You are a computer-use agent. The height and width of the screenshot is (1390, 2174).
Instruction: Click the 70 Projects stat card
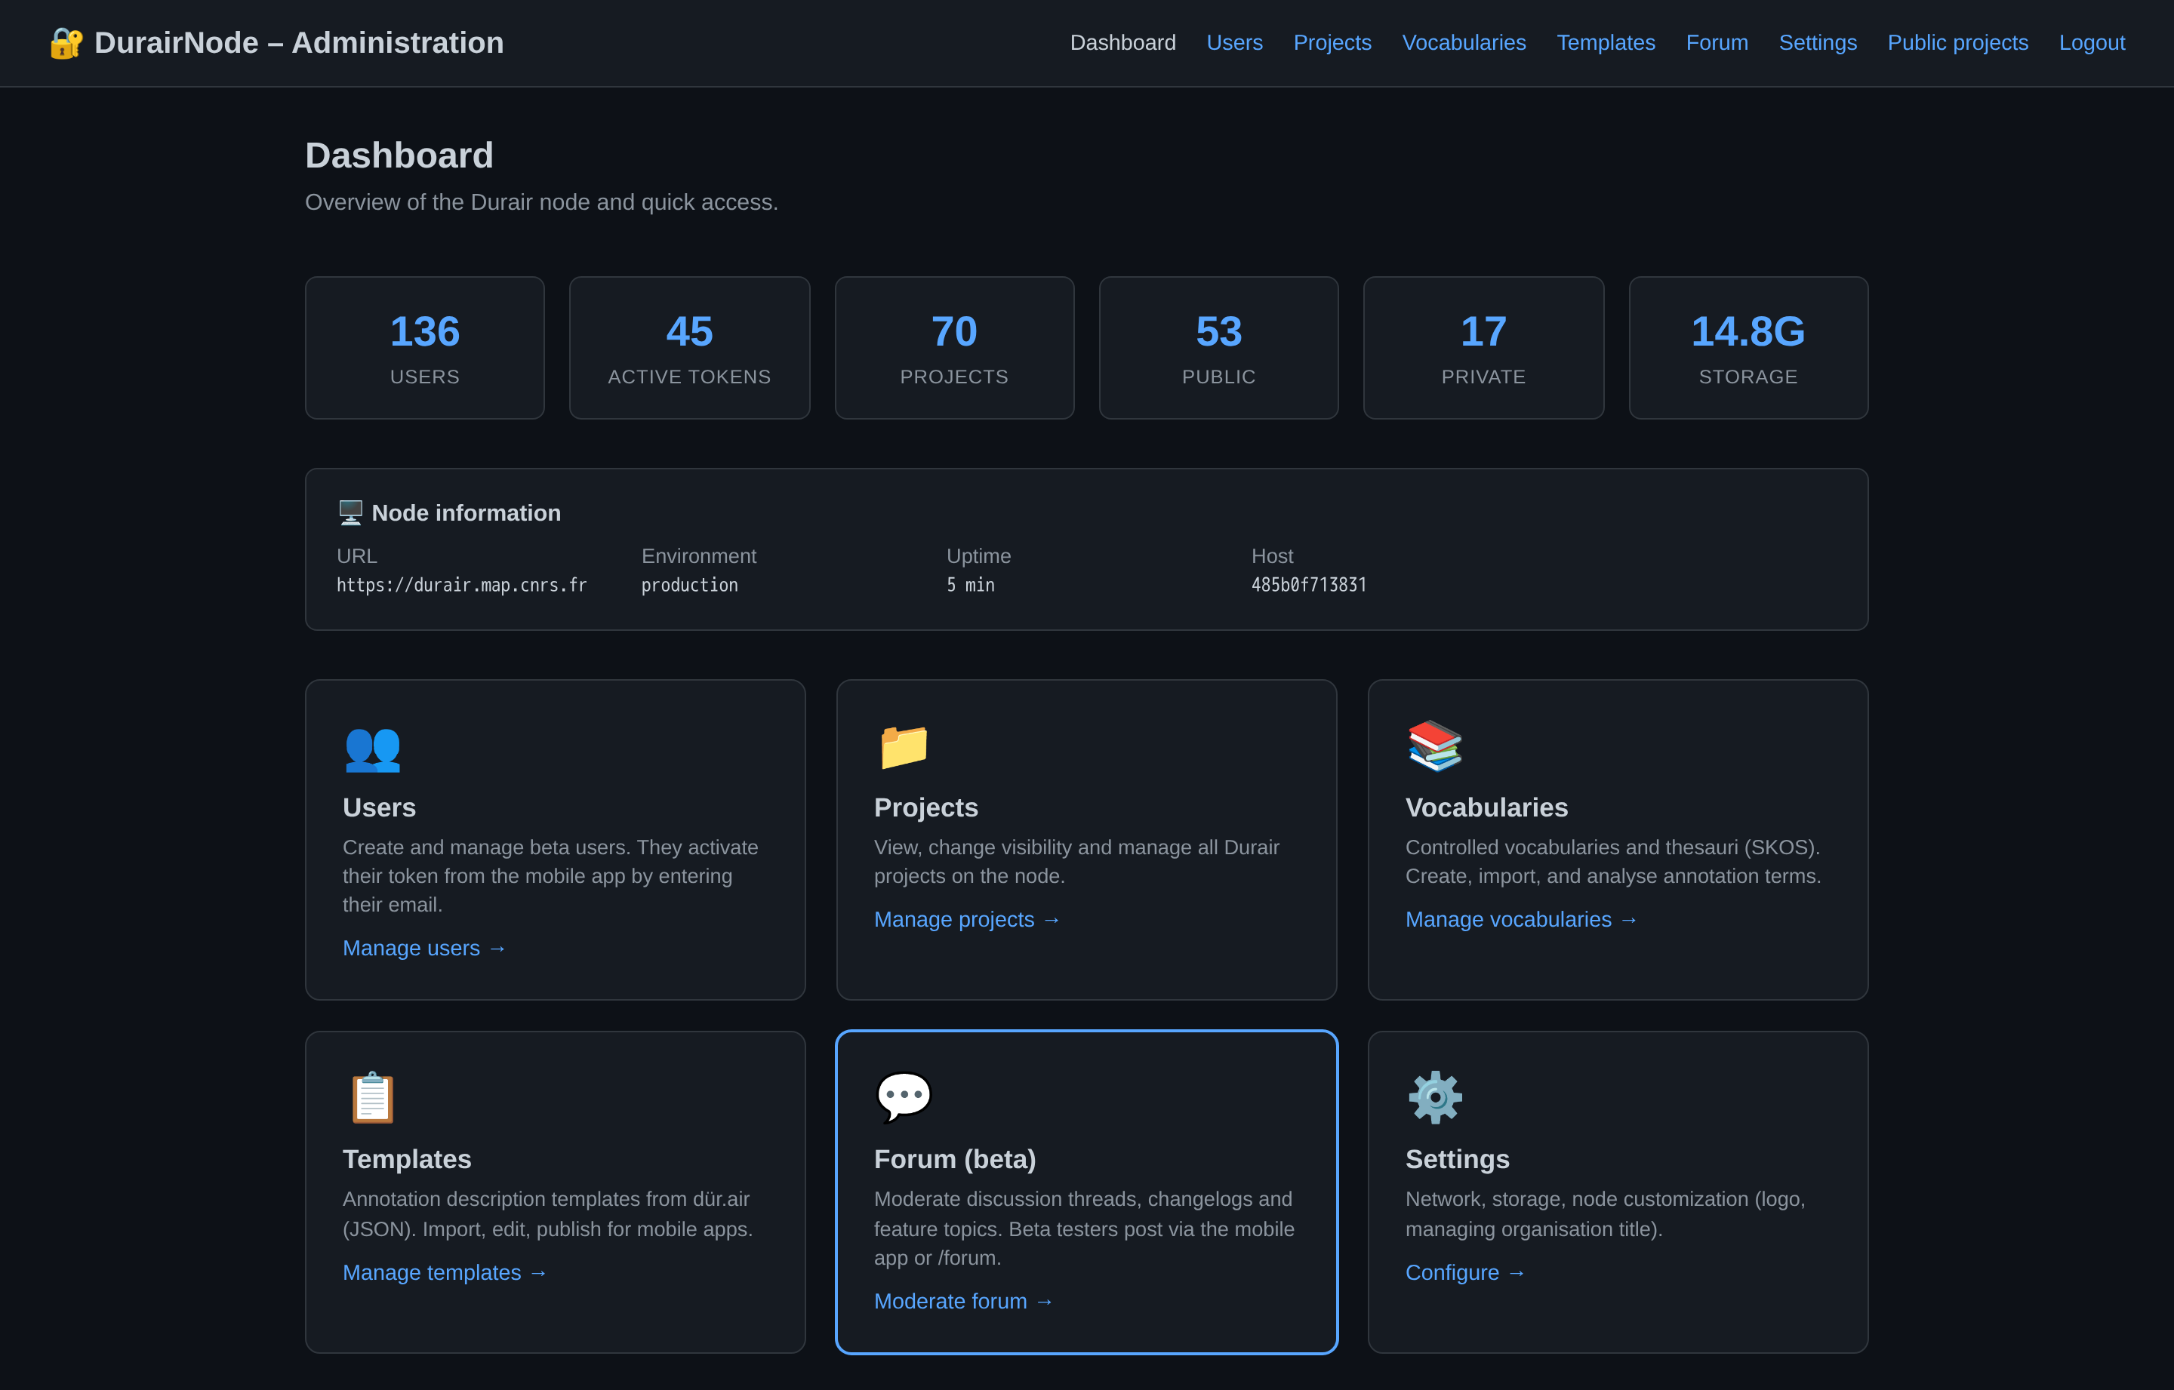[x=954, y=347]
